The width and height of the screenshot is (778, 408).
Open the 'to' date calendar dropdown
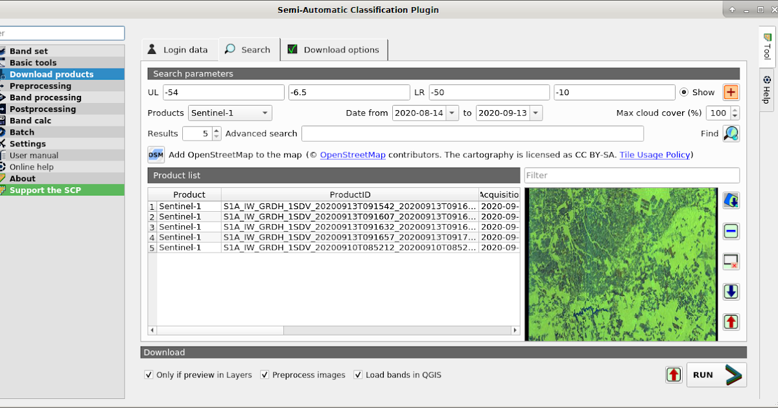536,113
